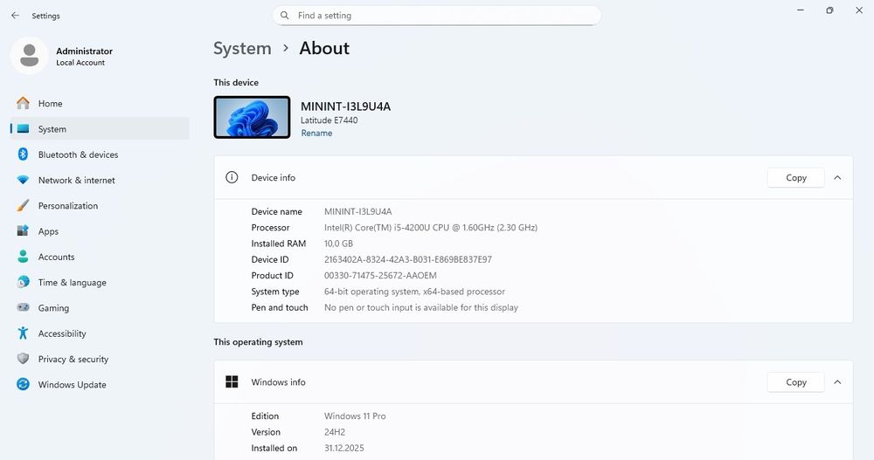The image size is (874, 460).
Task: Collapse the Windows info section
Action: coord(837,382)
